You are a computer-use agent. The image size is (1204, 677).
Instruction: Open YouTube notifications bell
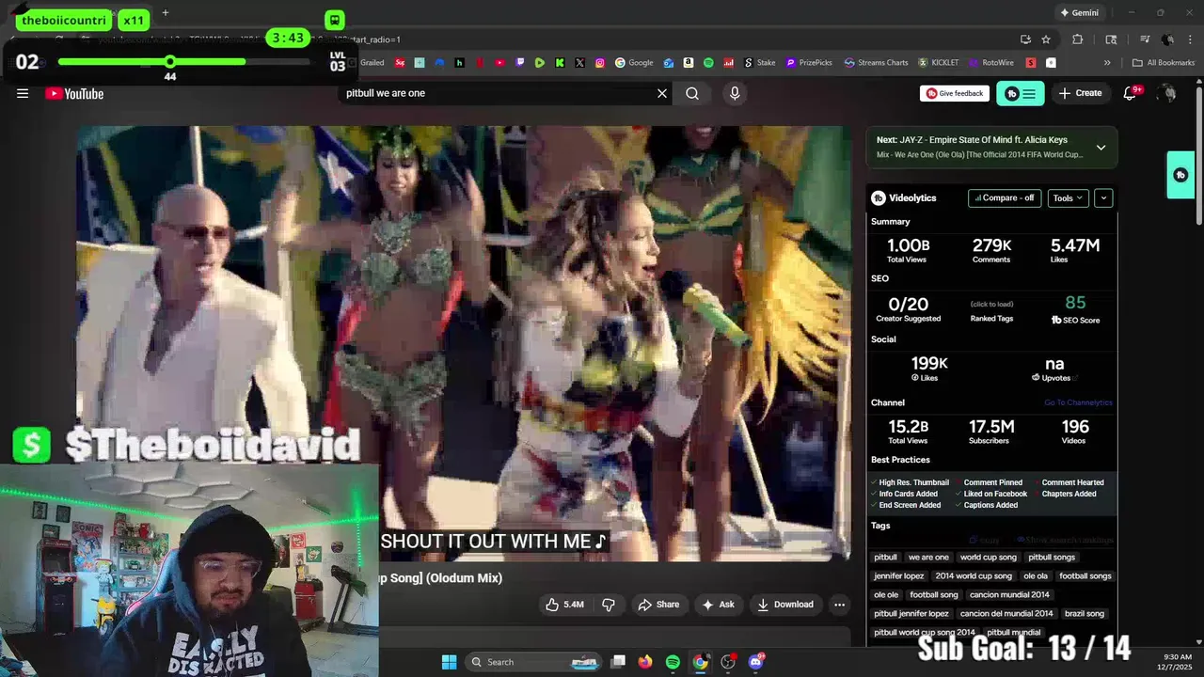coord(1132,93)
